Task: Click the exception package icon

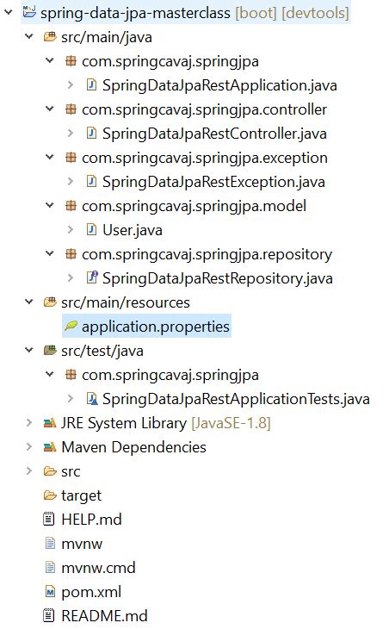Action: (x=71, y=157)
